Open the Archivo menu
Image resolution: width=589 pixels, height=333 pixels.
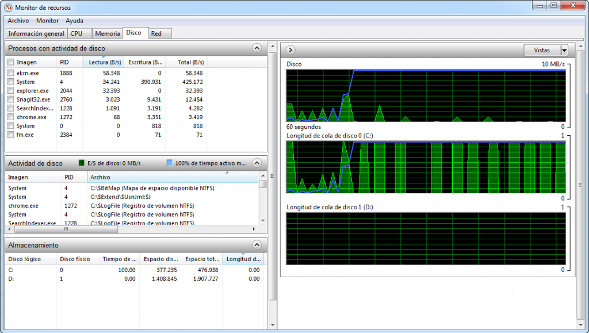18,21
